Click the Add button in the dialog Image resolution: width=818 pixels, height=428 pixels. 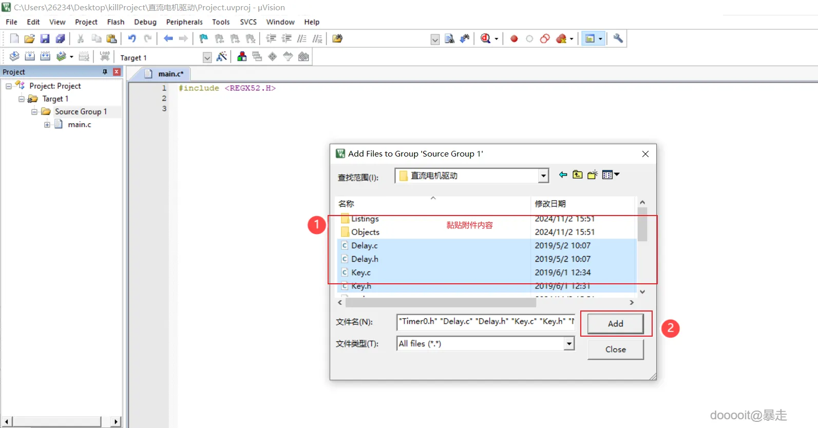[615, 324]
